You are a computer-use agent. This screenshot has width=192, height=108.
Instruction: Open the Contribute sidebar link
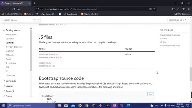pos(10,76)
